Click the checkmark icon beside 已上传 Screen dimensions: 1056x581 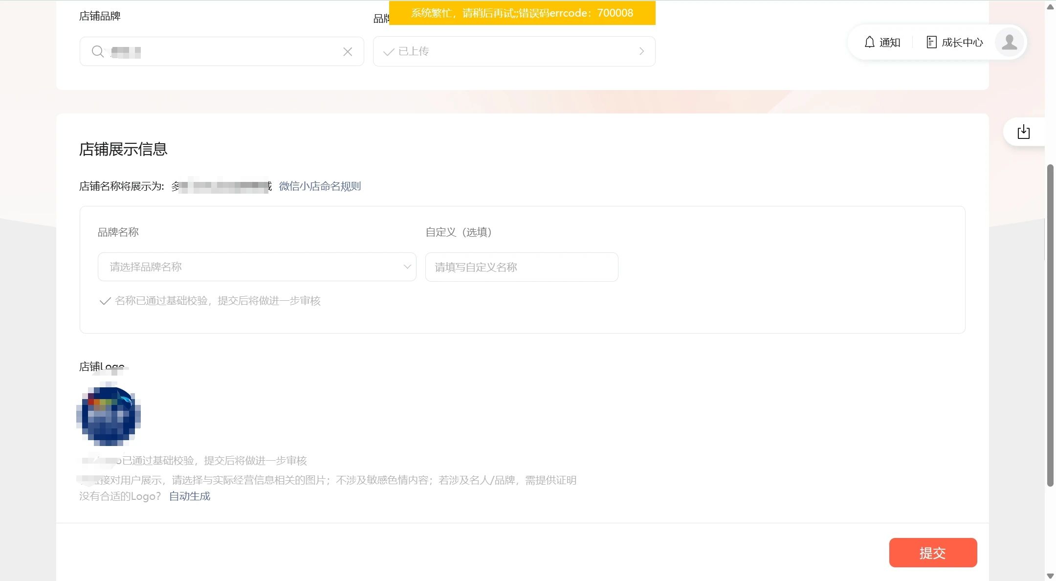click(x=389, y=52)
